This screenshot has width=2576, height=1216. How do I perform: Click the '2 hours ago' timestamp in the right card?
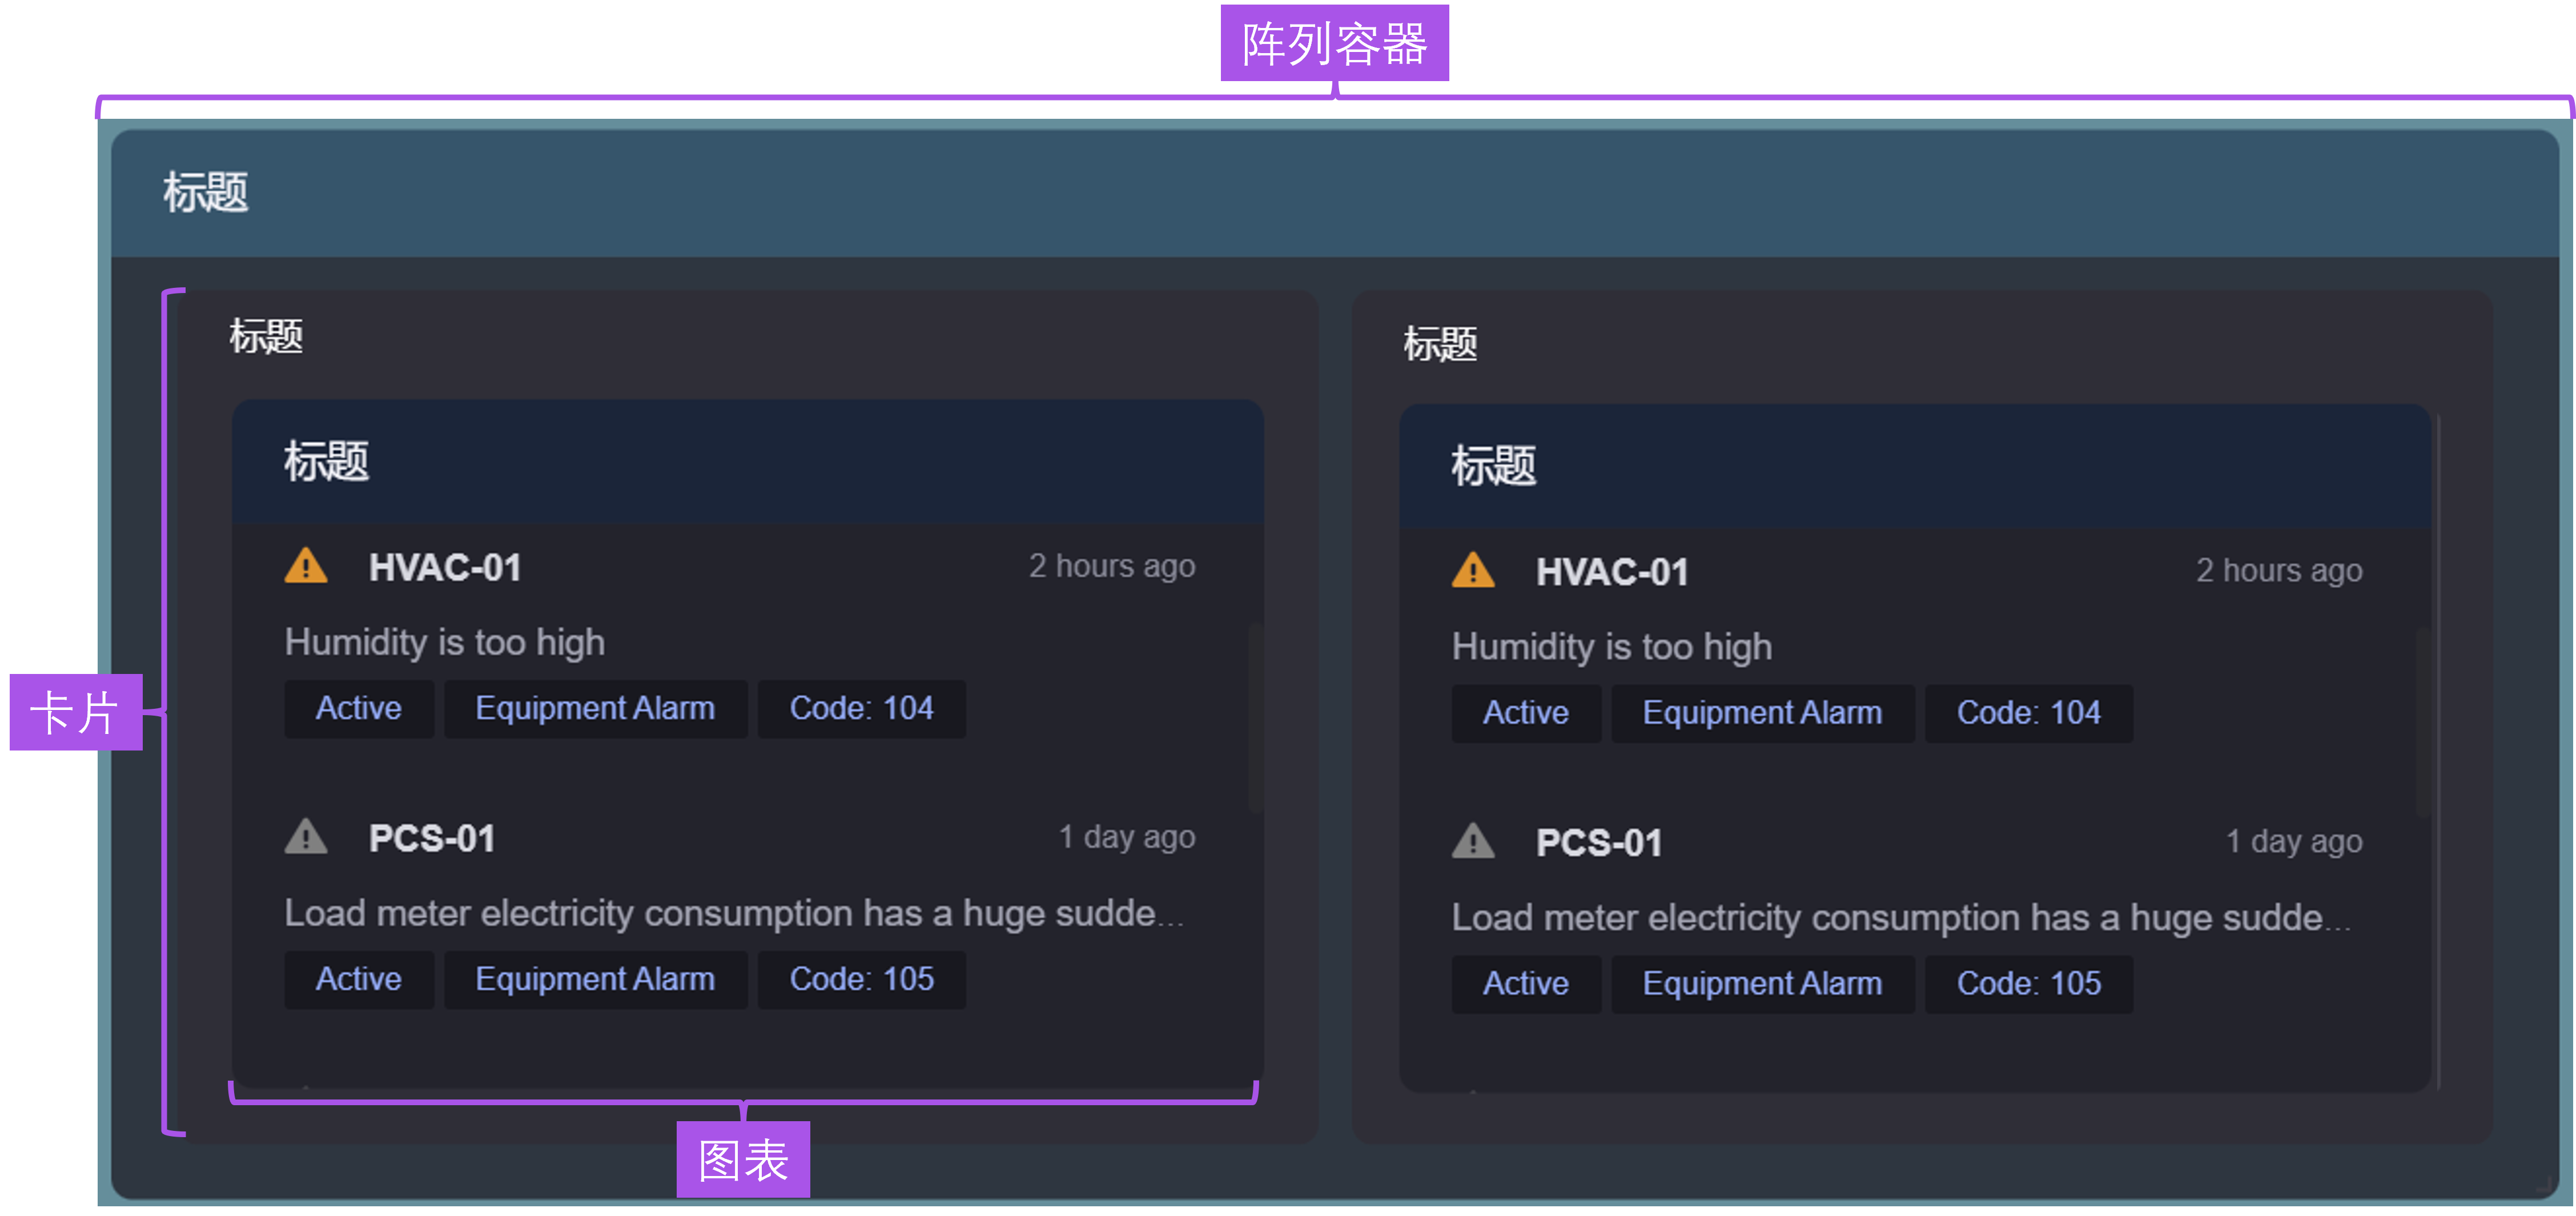tap(2279, 570)
